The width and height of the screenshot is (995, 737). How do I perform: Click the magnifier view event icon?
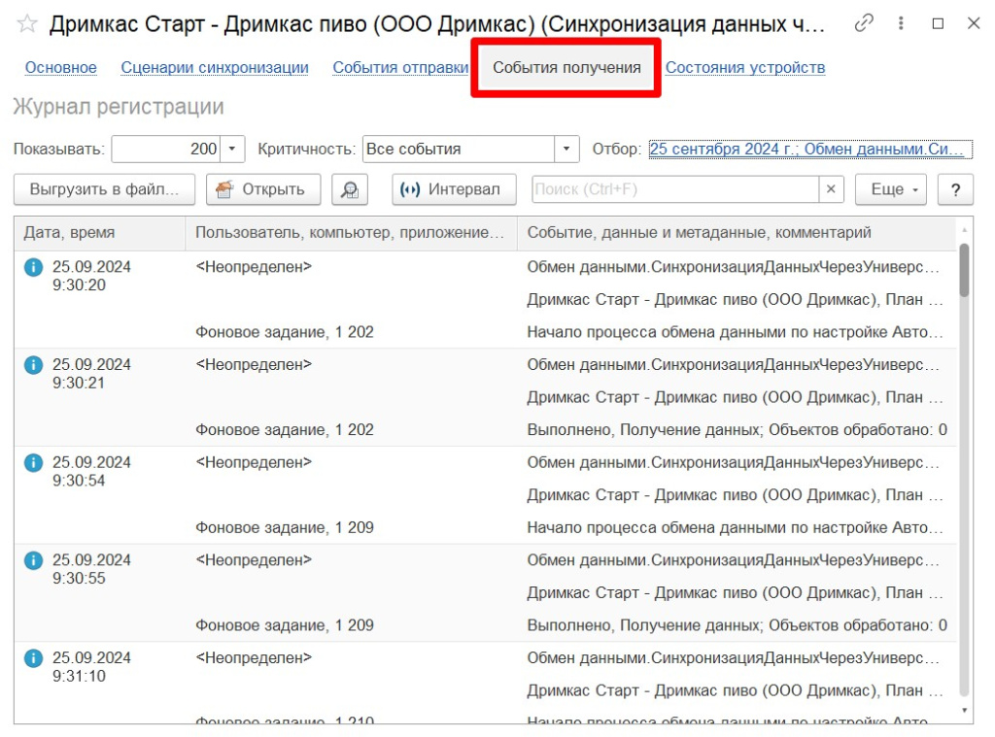350,189
